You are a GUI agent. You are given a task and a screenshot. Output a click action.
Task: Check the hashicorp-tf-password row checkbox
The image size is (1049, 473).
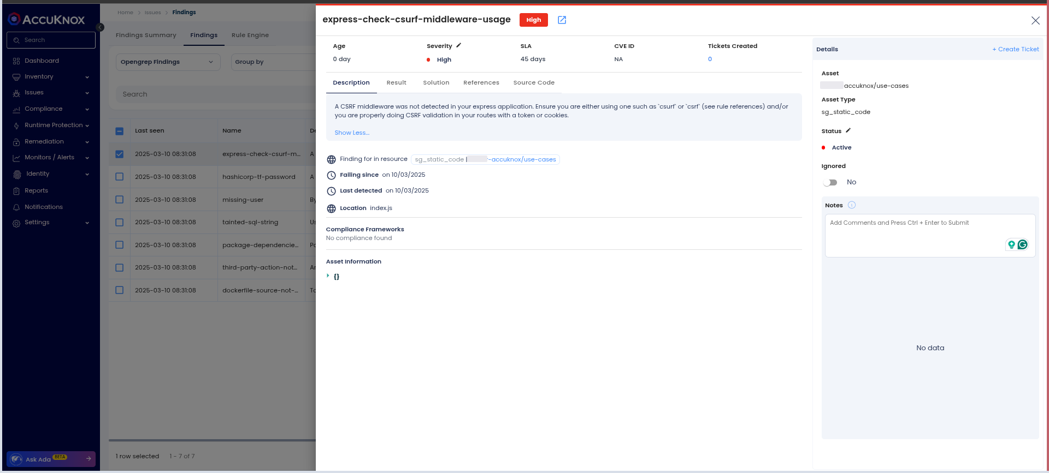coord(120,177)
